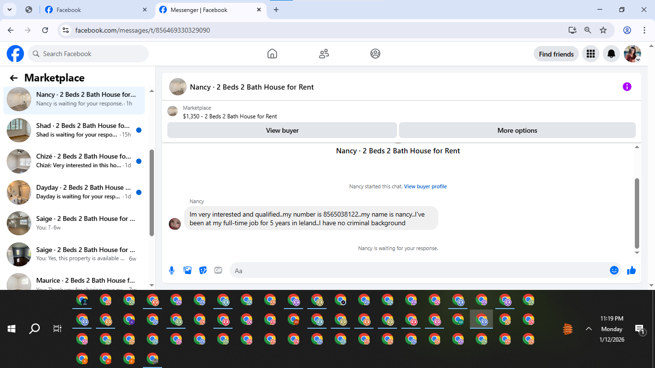Open the Facebook menu grid icon
655x368 pixels.
(591, 54)
